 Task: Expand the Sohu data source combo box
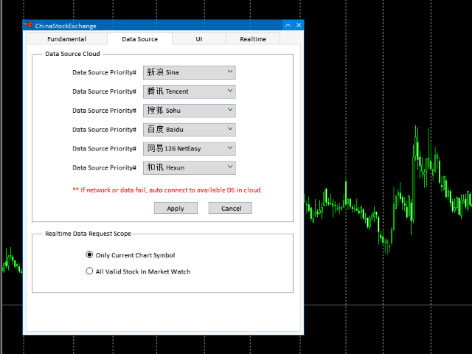[189, 111]
